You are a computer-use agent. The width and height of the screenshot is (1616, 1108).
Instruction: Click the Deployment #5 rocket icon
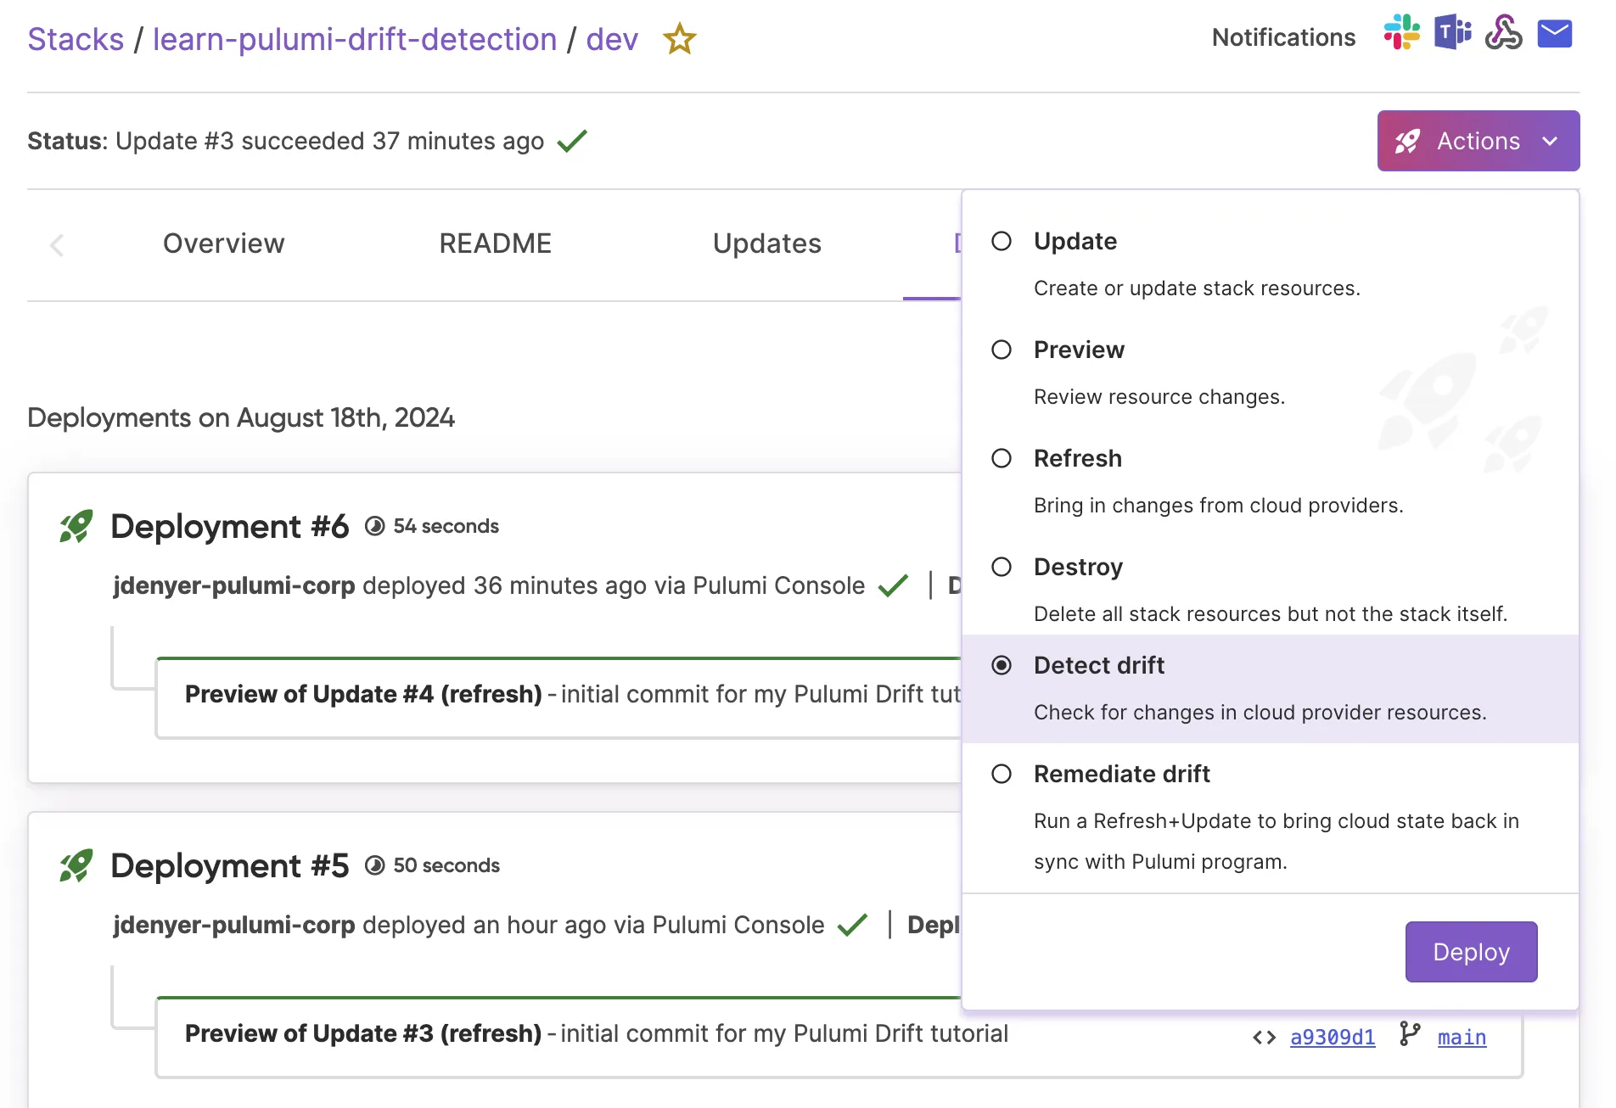[76, 865]
